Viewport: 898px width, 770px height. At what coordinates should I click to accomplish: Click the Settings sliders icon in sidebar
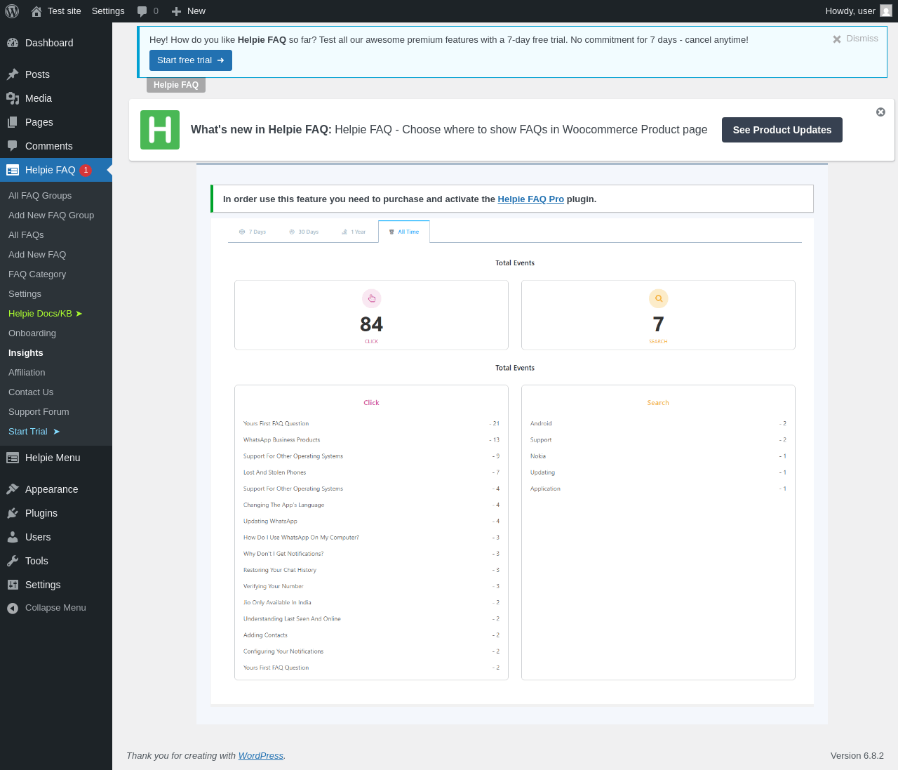[x=13, y=585]
